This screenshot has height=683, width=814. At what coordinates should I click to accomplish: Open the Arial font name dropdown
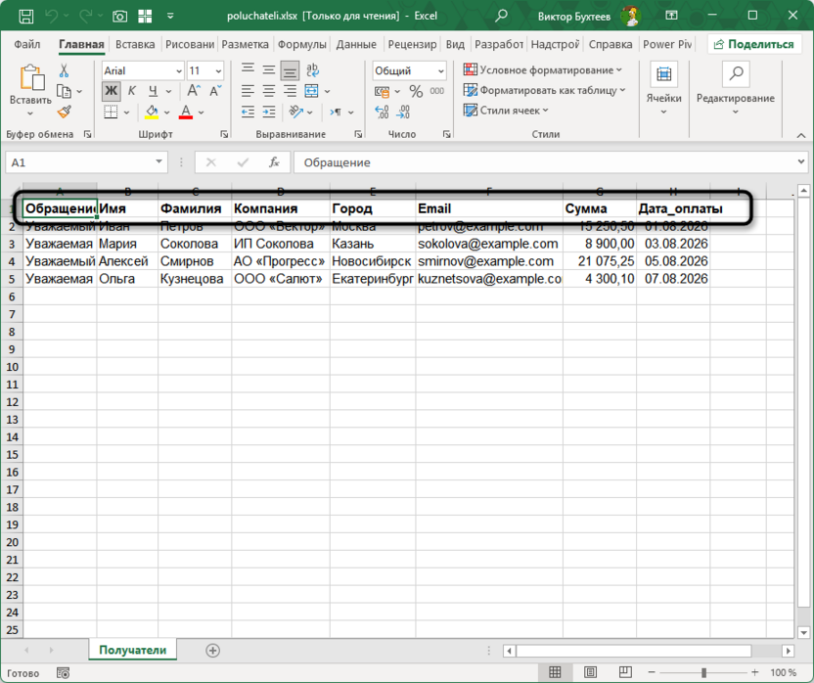click(x=179, y=71)
